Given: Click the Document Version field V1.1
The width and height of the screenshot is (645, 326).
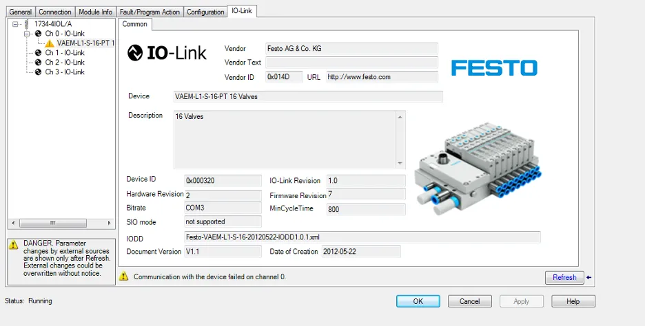Looking at the screenshot, I should point(223,252).
